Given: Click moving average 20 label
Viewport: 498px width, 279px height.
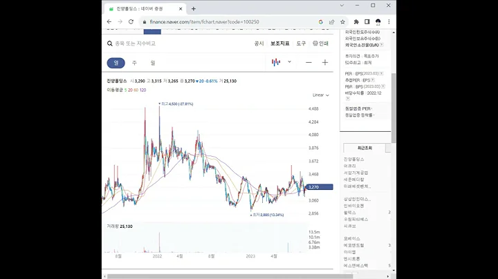Looking at the screenshot, I should point(130,90).
